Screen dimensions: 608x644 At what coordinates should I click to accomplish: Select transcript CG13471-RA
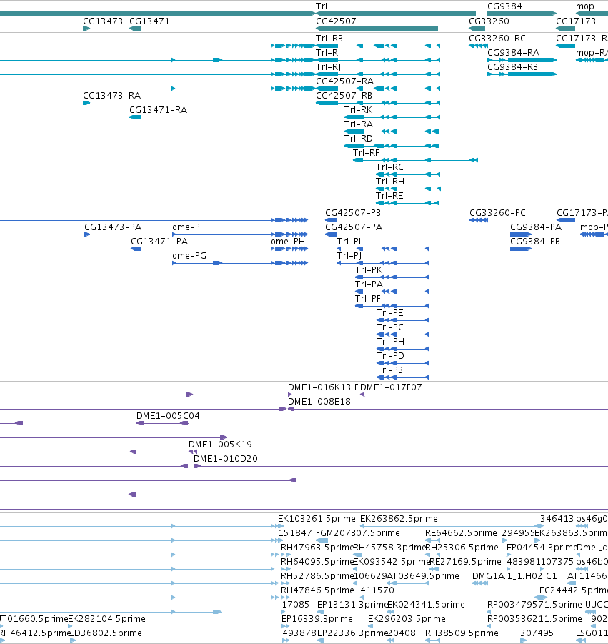pyautogui.click(x=159, y=110)
